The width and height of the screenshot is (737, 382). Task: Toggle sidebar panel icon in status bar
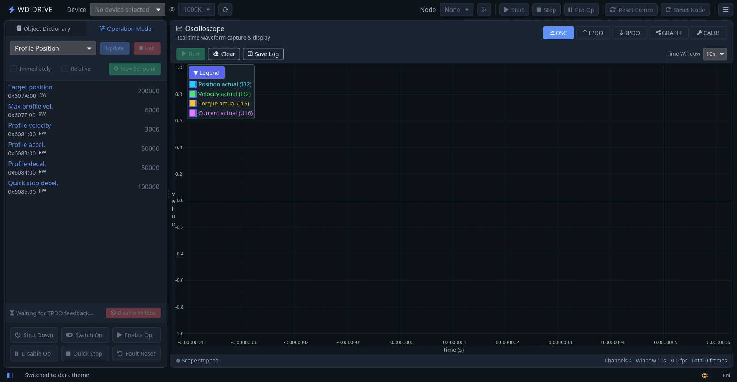[x=10, y=375]
